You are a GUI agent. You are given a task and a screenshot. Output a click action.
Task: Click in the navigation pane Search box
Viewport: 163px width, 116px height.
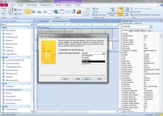(x=16, y=24)
